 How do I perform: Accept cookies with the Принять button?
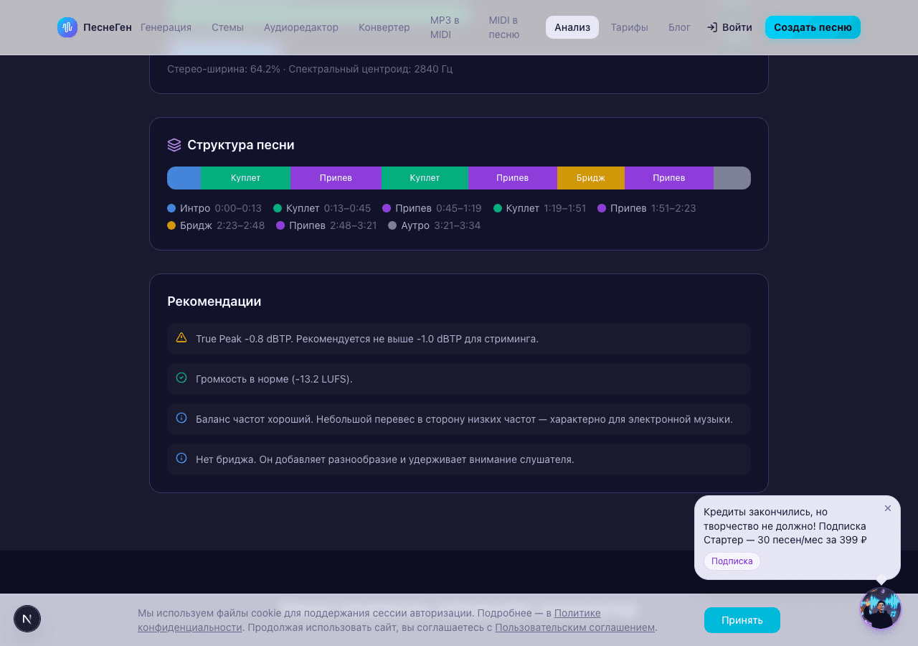coord(742,620)
